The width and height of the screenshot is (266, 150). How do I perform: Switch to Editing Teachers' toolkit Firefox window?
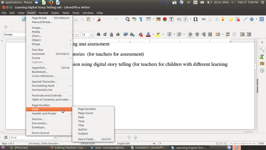click(x=68, y=148)
